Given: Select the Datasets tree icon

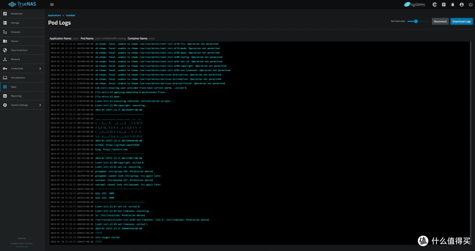Looking at the screenshot, I should pos(5,32).
